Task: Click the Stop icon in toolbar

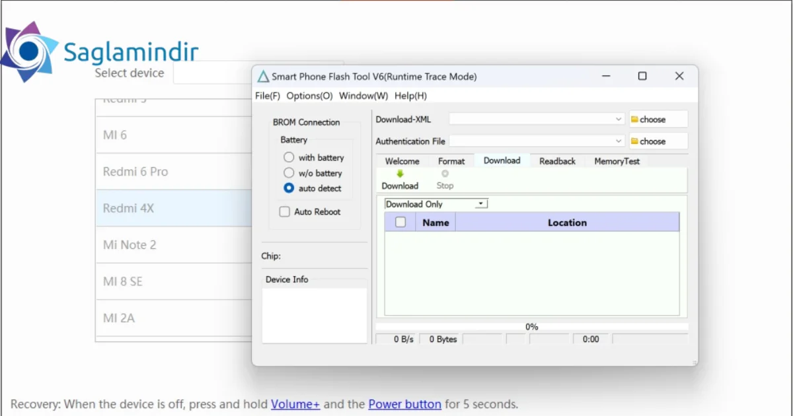Action: [445, 174]
